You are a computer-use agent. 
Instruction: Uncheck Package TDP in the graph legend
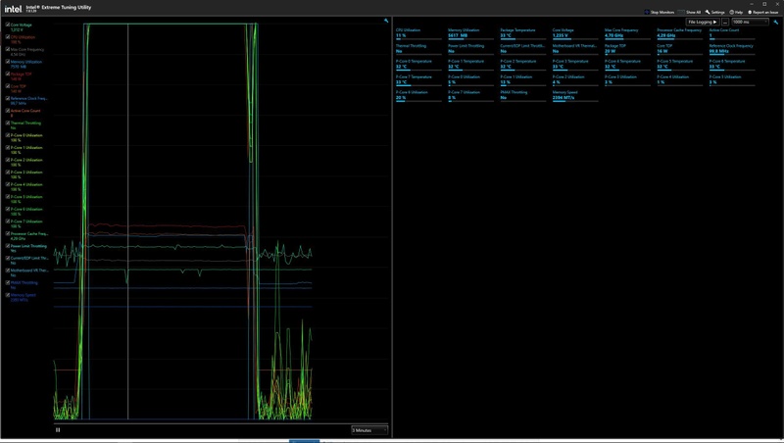[8, 74]
